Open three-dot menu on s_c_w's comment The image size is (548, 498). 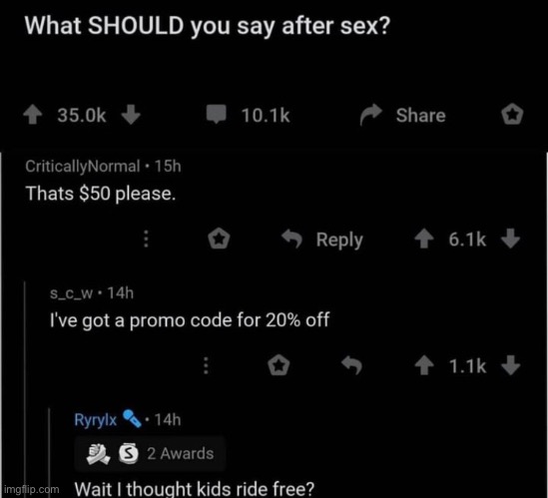206,365
